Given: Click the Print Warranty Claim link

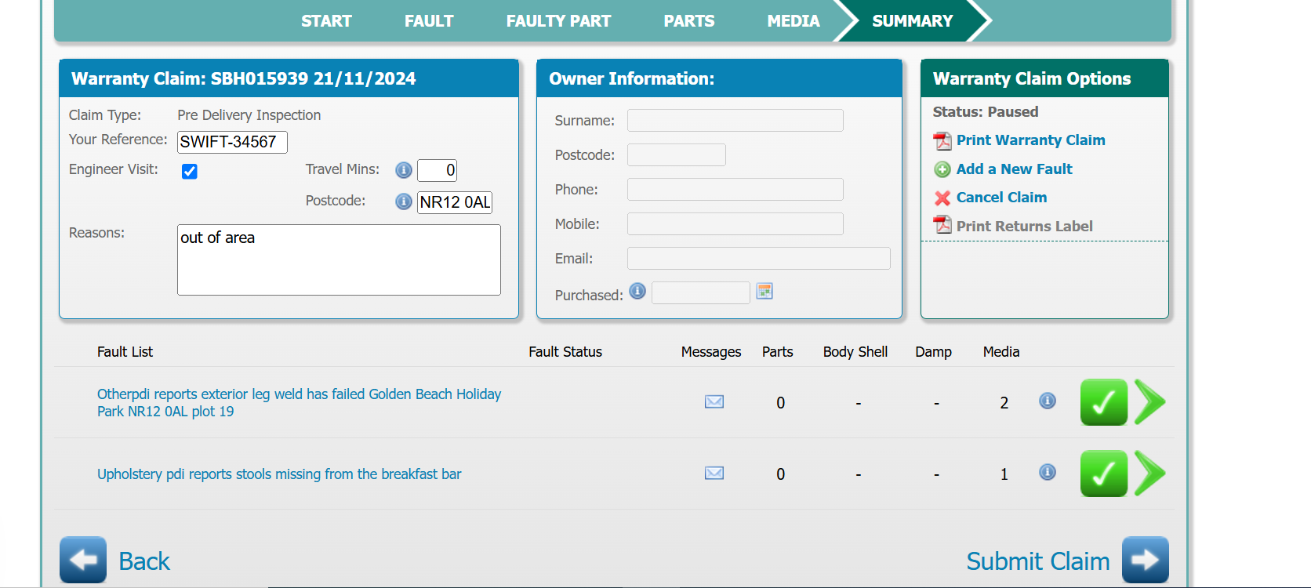Looking at the screenshot, I should (x=1031, y=140).
